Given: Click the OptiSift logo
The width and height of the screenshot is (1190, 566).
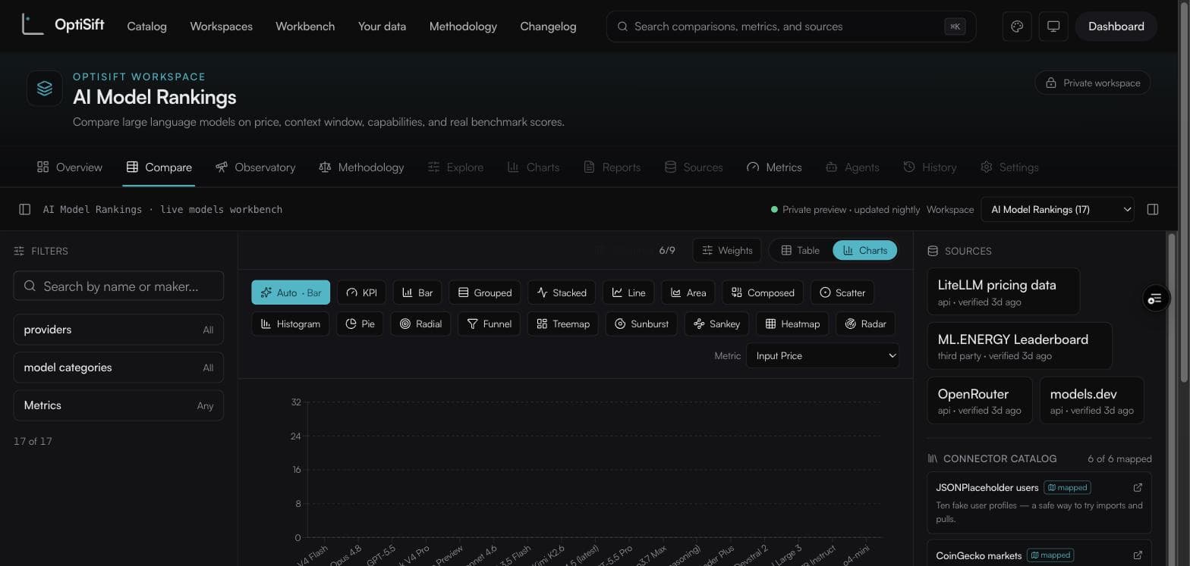Looking at the screenshot, I should (62, 25).
